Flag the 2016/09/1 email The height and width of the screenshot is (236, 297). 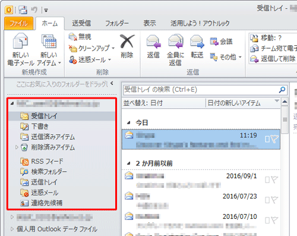tap(274, 180)
